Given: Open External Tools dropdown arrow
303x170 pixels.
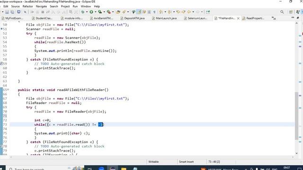Looking at the screenshot, I should pos(113,12).
